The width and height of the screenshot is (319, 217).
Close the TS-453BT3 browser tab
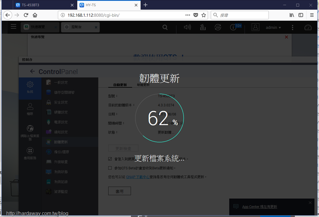pyautogui.click(x=72, y=5)
